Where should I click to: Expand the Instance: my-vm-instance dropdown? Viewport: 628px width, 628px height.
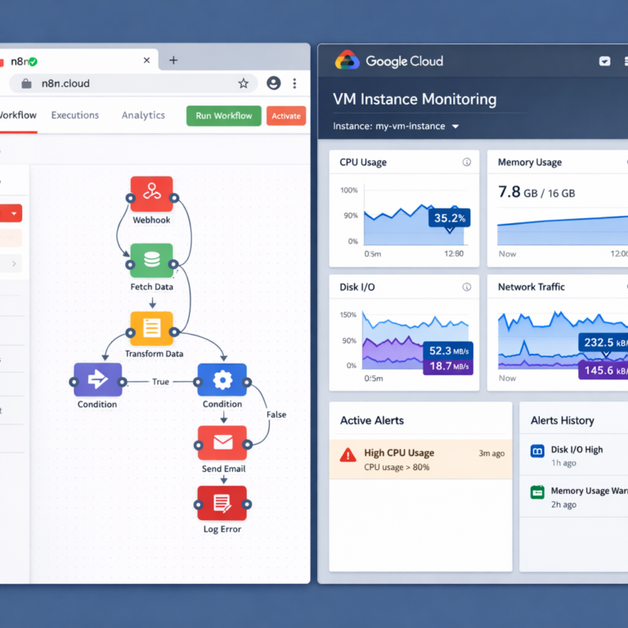[x=455, y=127]
